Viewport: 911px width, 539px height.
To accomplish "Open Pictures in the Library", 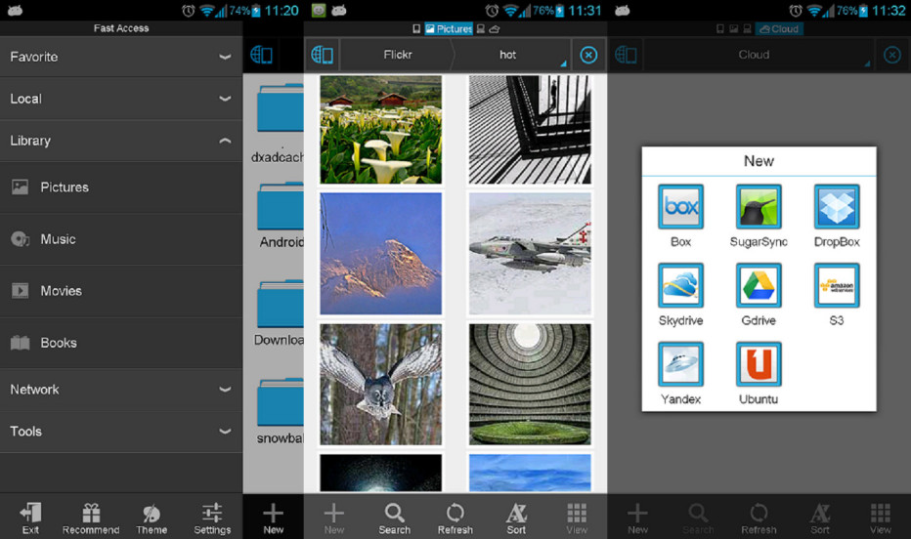I will (x=120, y=187).
